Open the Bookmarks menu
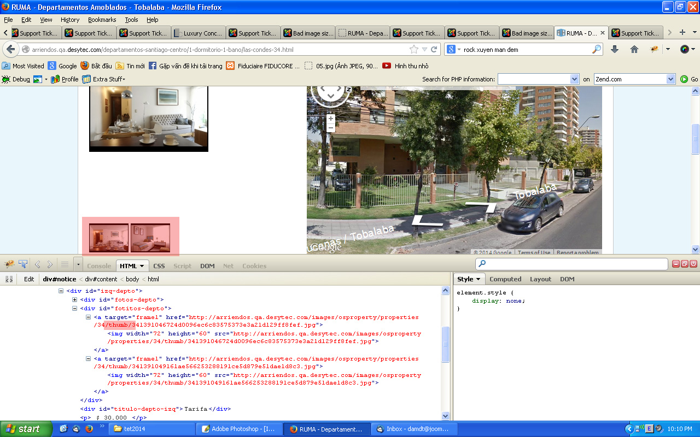Screen dimensions: 700x437 point(102,20)
